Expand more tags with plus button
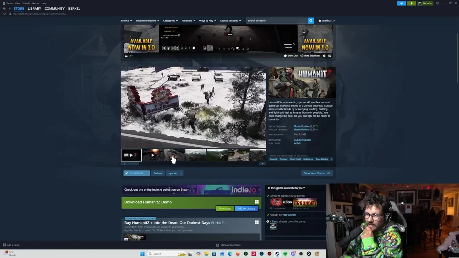 click(x=331, y=159)
